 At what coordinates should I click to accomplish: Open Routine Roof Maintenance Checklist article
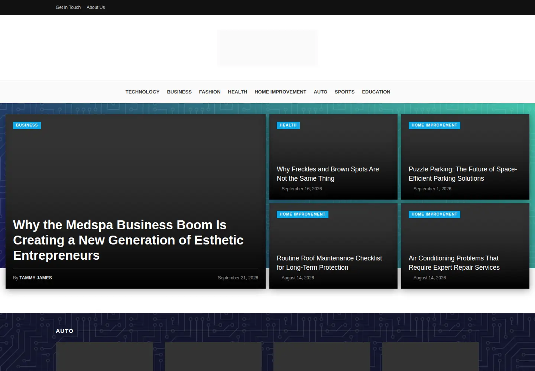[x=329, y=263]
